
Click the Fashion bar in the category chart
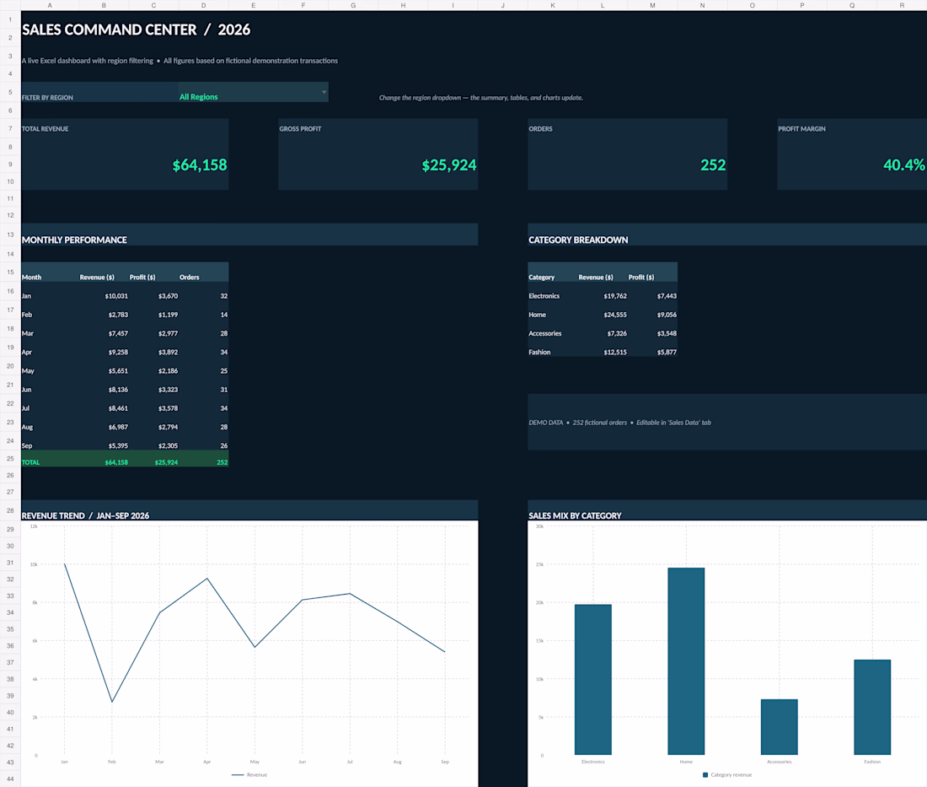point(872,707)
